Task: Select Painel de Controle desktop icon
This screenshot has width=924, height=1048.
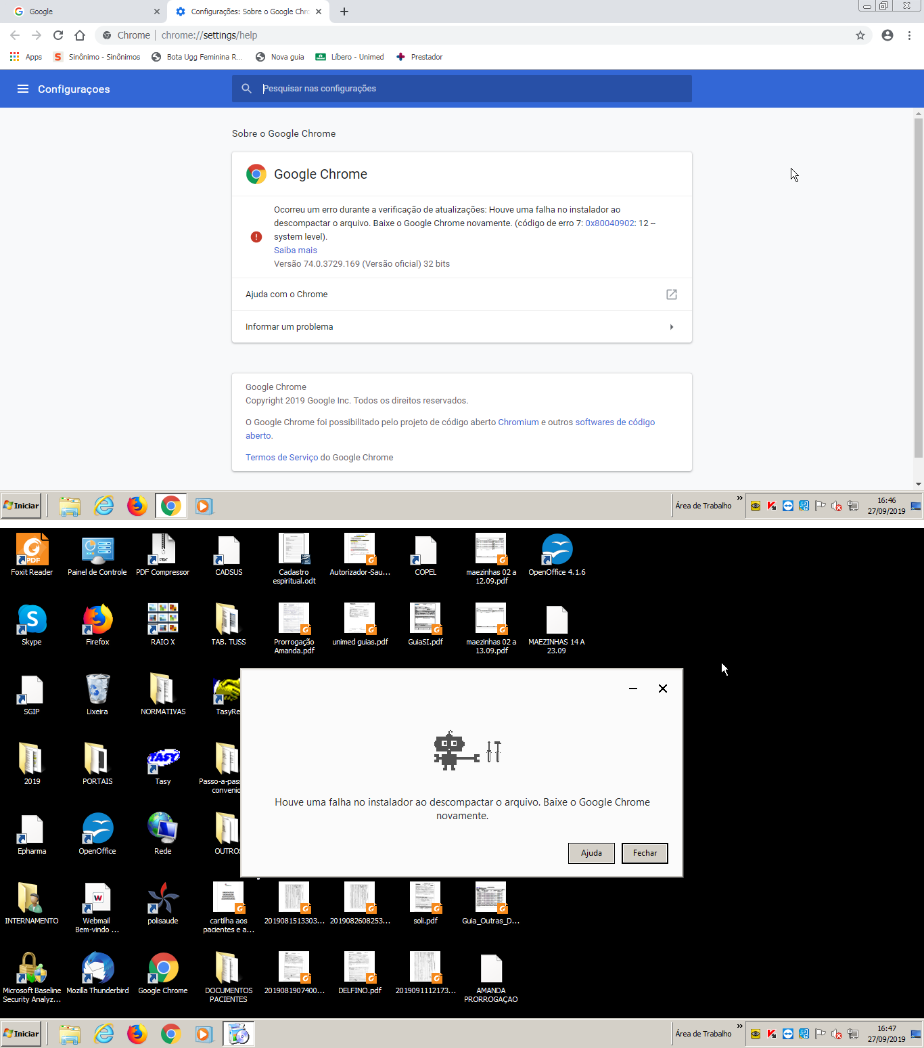Action: point(97,555)
